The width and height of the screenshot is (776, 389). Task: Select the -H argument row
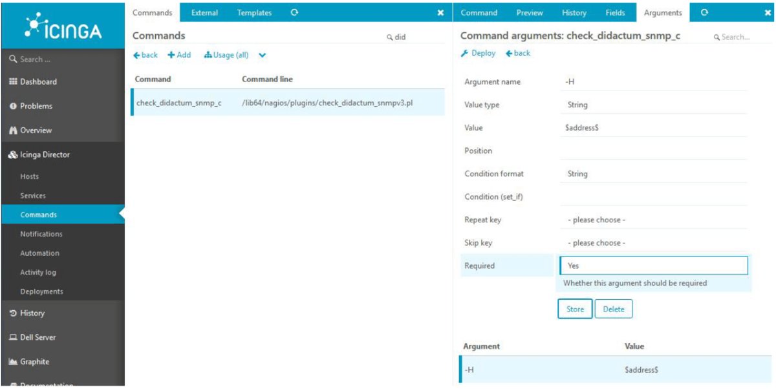614,370
